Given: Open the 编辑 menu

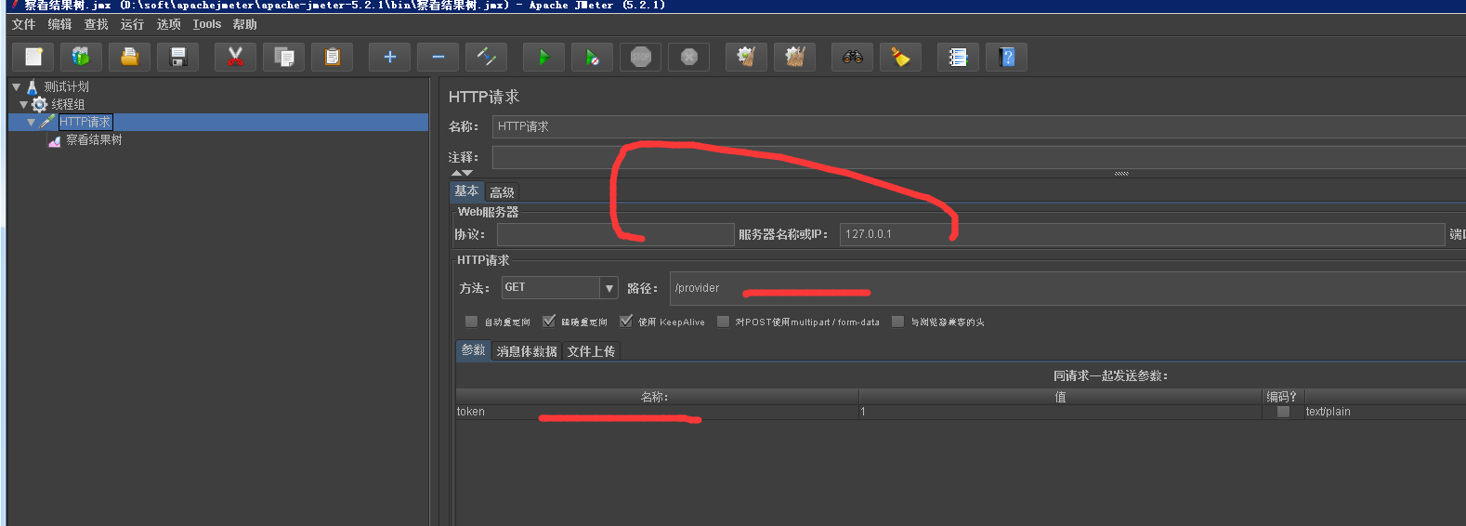Looking at the screenshot, I should pos(59,24).
